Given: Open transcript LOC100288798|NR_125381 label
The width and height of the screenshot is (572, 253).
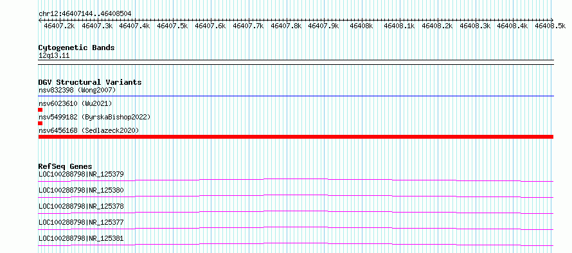Looking at the screenshot, I should click(81, 239).
